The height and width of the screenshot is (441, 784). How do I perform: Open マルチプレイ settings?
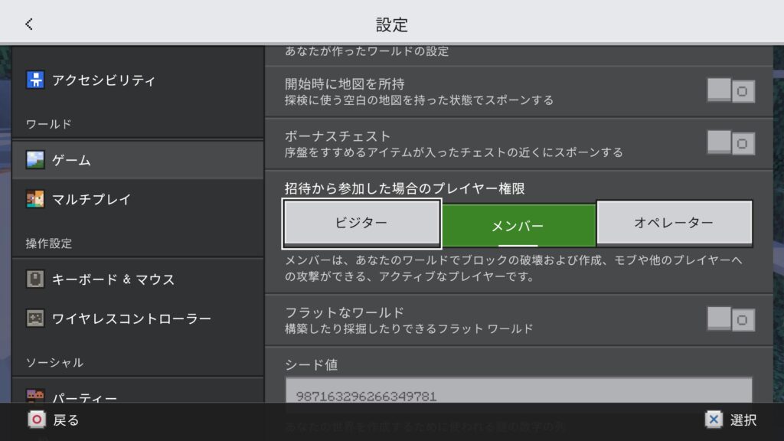click(x=138, y=200)
